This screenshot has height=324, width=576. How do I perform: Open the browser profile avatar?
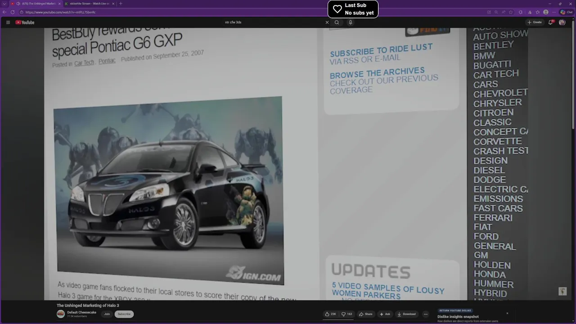coord(546,12)
